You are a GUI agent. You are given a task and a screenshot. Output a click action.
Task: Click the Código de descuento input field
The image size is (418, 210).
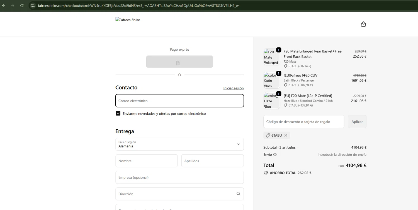point(304,122)
